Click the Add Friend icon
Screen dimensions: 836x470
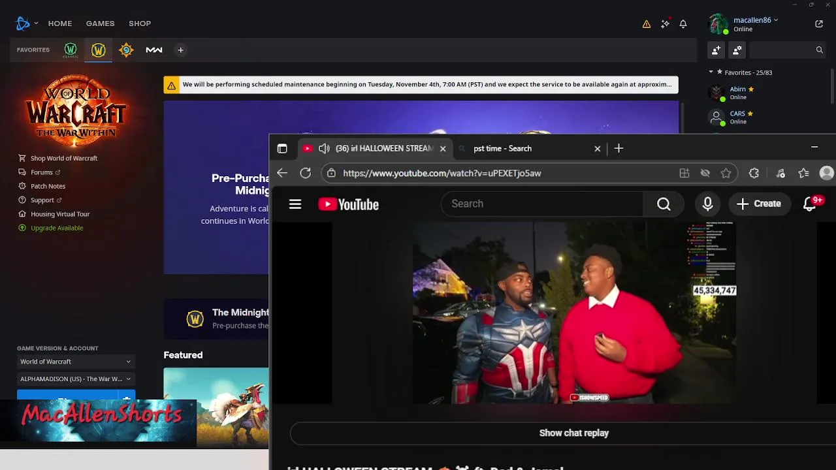coord(716,50)
